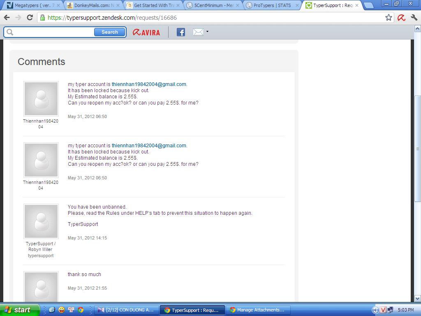Click the Internet Explorer quick launch icon
The height and width of the screenshot is (316, 421).
point(52,310)
